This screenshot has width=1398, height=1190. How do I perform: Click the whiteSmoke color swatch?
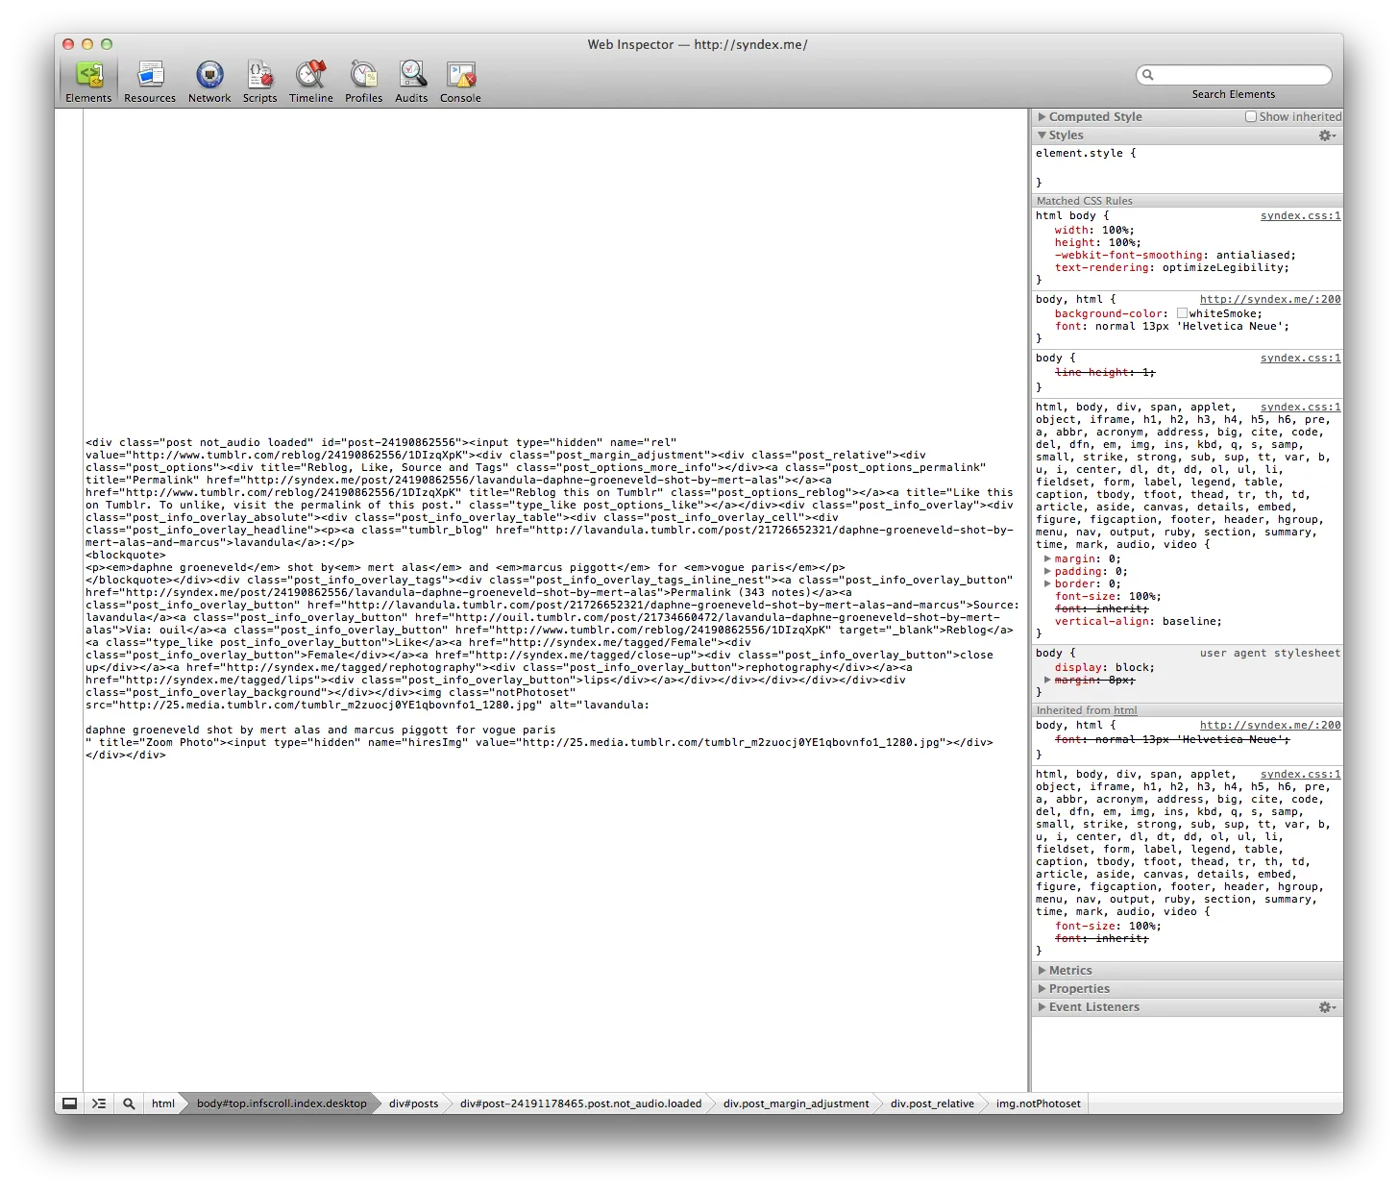coord(1182,313)
